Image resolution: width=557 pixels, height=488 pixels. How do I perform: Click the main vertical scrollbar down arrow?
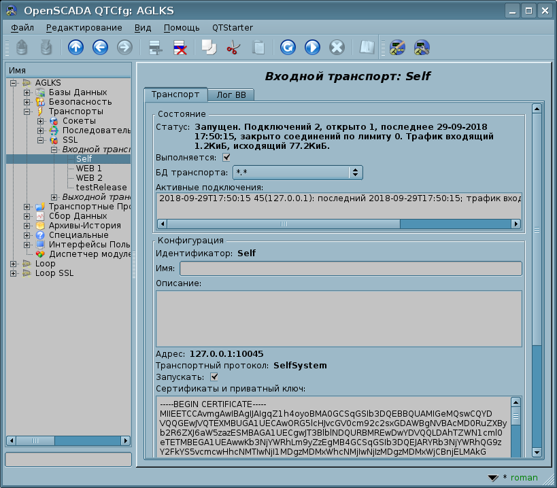click(537, 453)
